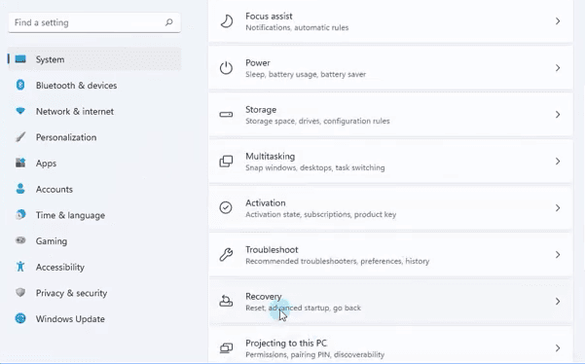Click the Projecting to this PC icon
585x364 pixels.
click(226, 348)
